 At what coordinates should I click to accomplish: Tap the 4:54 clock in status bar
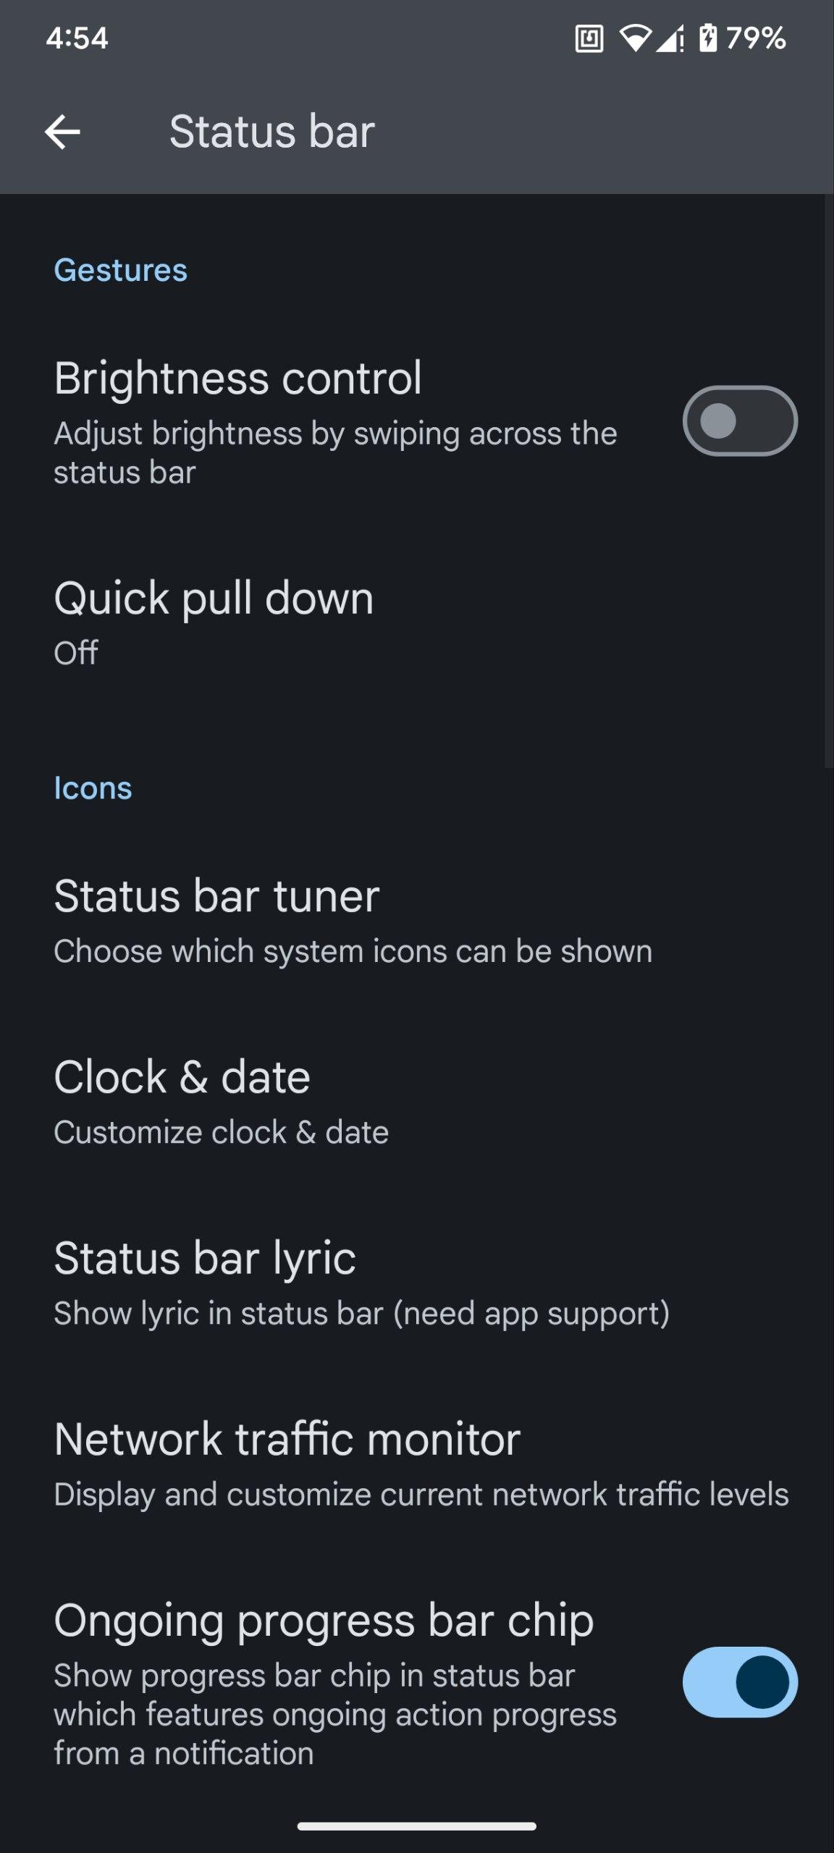click(x=77, y=38)
